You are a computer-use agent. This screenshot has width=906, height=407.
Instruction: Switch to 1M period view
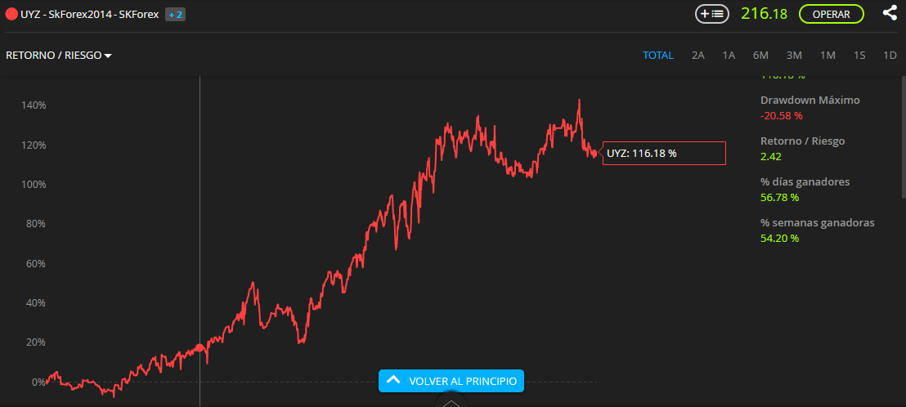click(828, 56)
